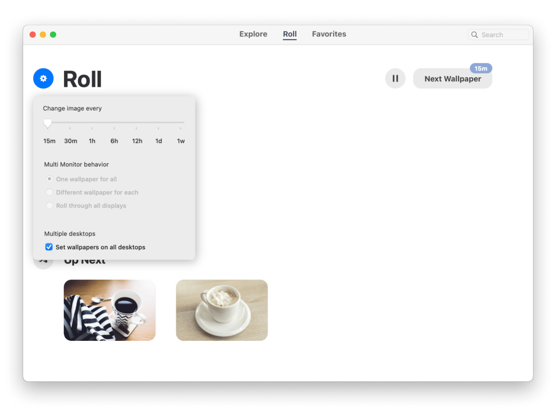Pick the black coffee striped cloth thumbnail
The image size is (554, 415).
[110, 310]
